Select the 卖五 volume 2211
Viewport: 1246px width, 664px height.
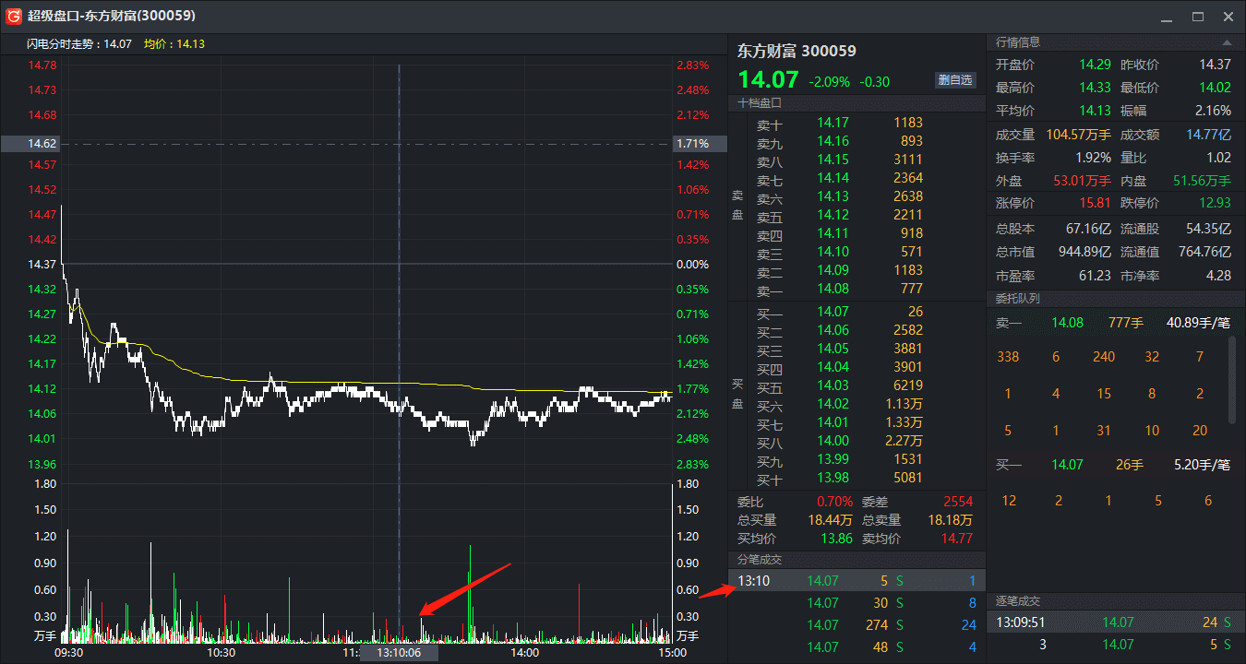(908, 215)
